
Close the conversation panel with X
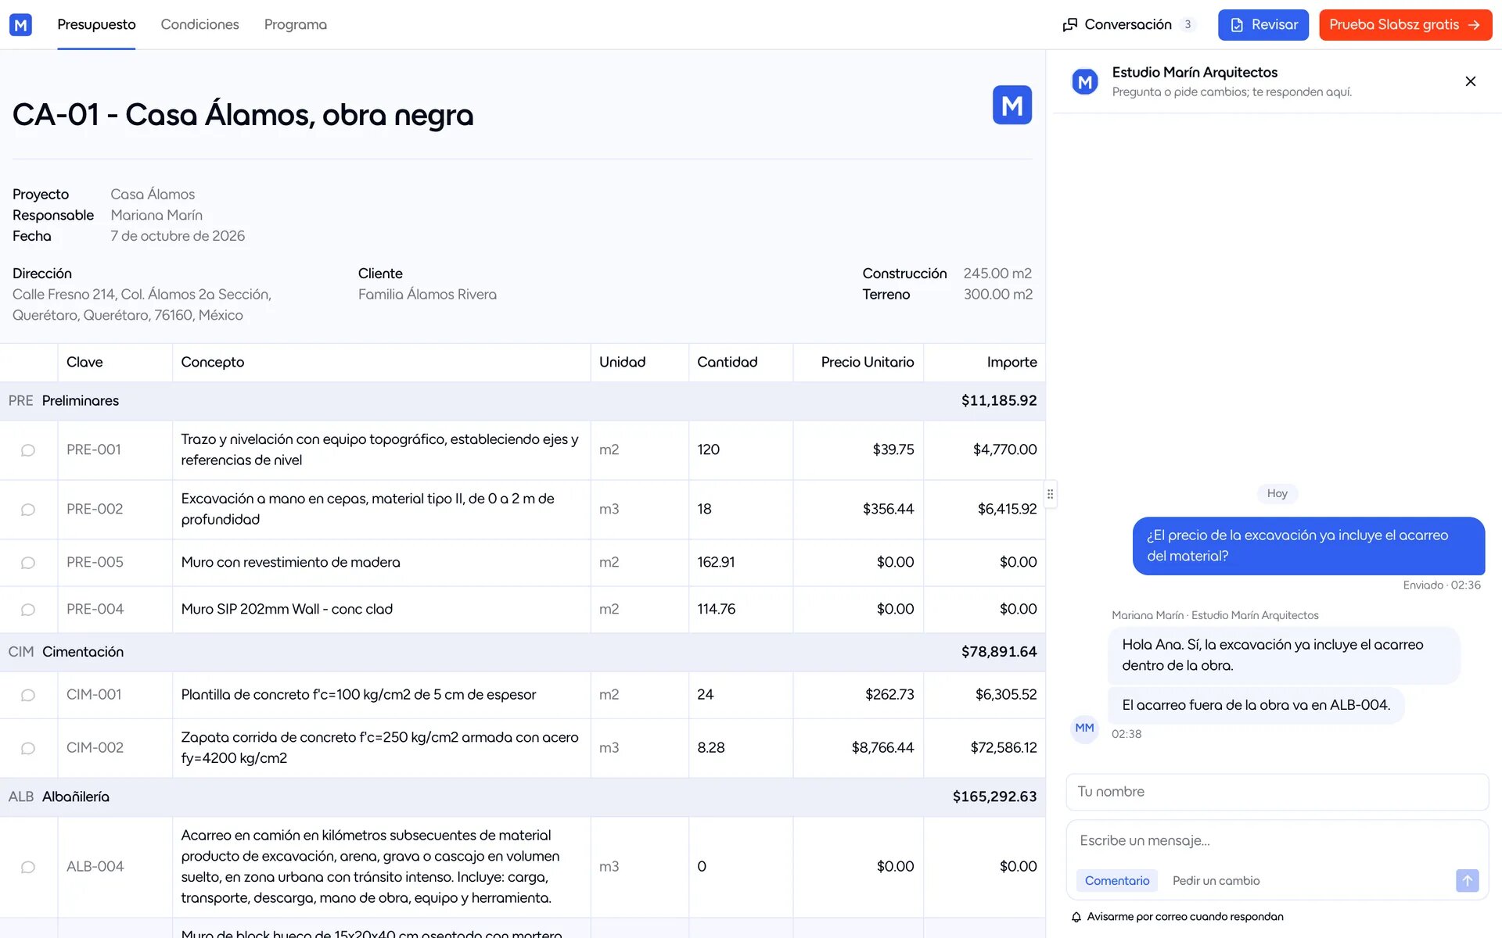[1470, 81]
